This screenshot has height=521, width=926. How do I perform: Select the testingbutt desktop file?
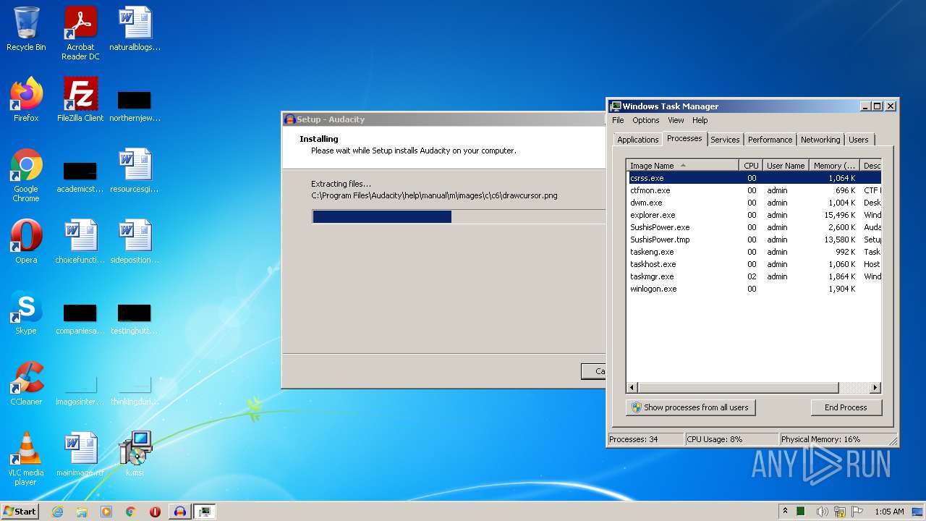135,319
